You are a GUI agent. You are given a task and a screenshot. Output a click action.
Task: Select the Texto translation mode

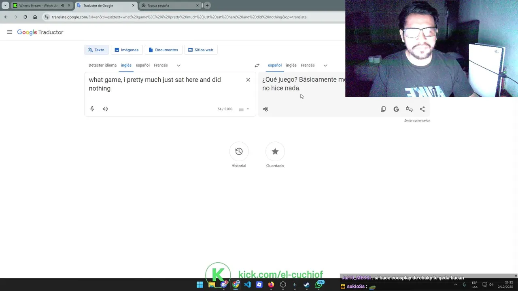click(96, 50)
